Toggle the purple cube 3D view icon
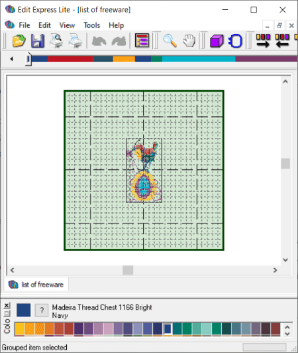Screen dimensions: 298x353 [x=217, y=40]
